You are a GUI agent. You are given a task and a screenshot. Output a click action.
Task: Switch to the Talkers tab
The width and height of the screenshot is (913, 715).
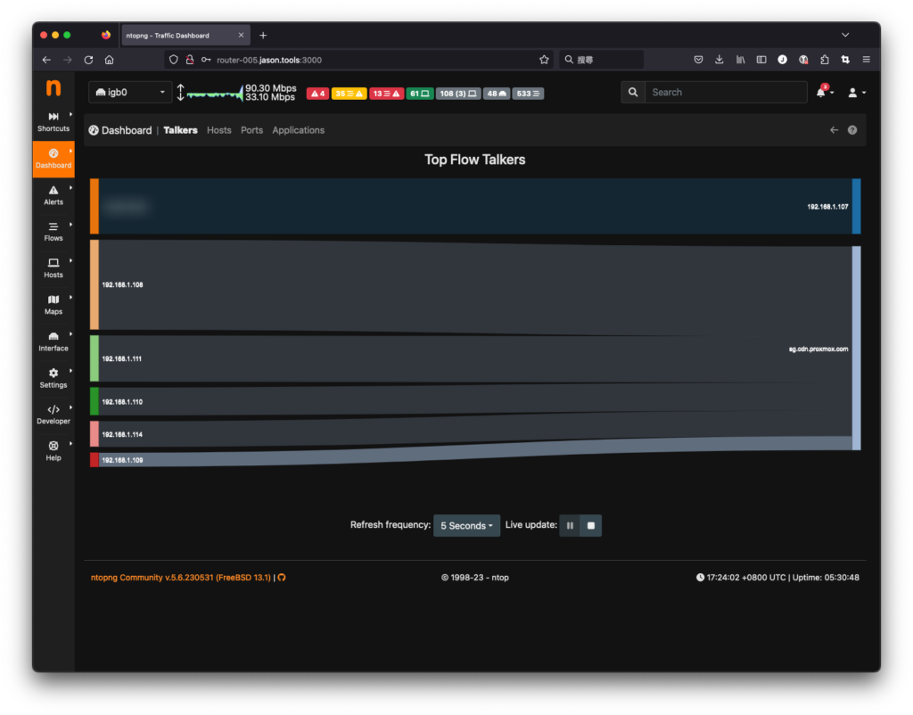coord(180,130)
